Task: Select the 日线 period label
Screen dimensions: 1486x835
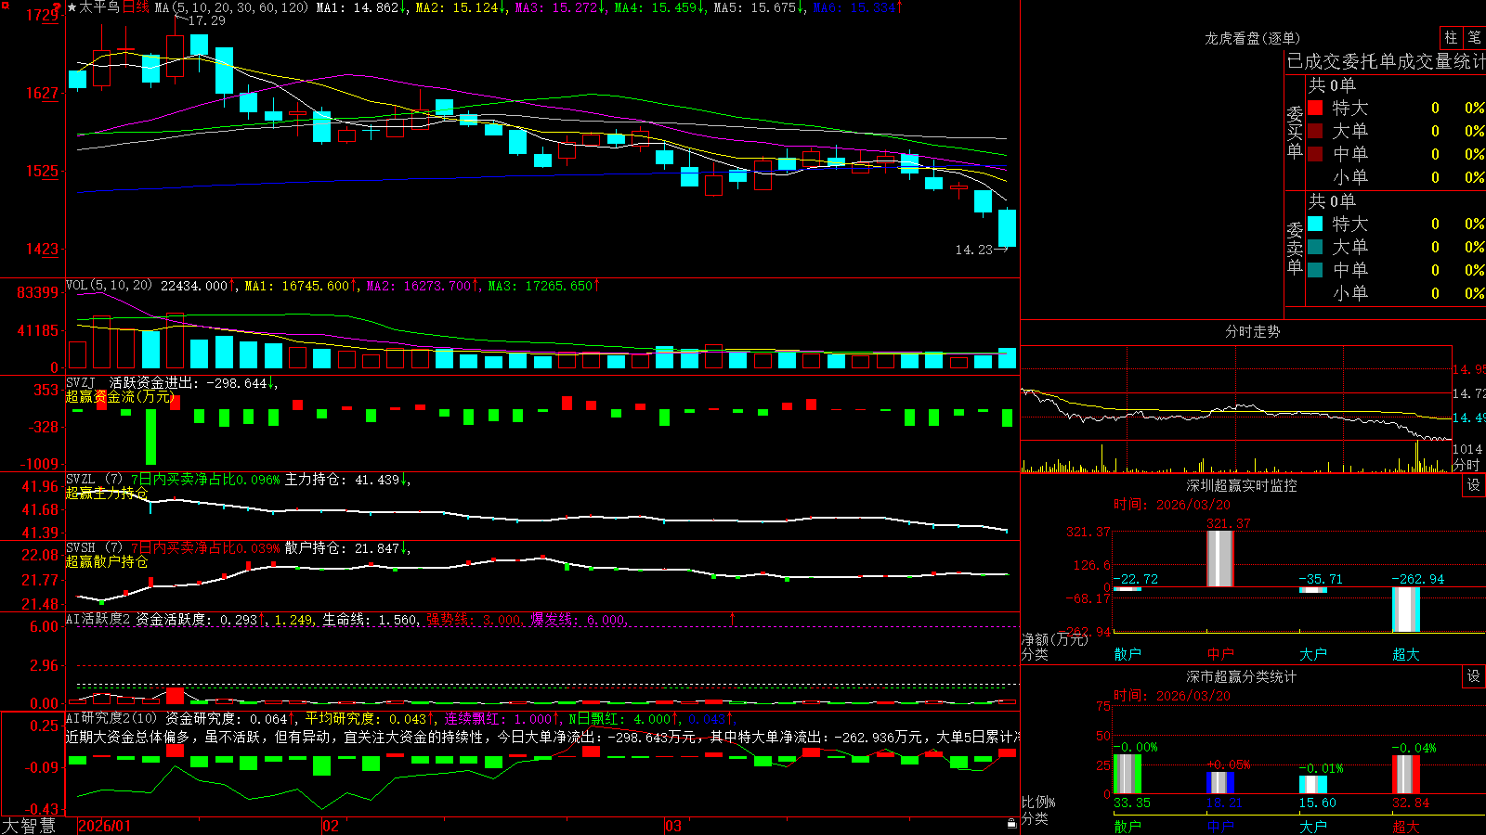Action: 136,7
